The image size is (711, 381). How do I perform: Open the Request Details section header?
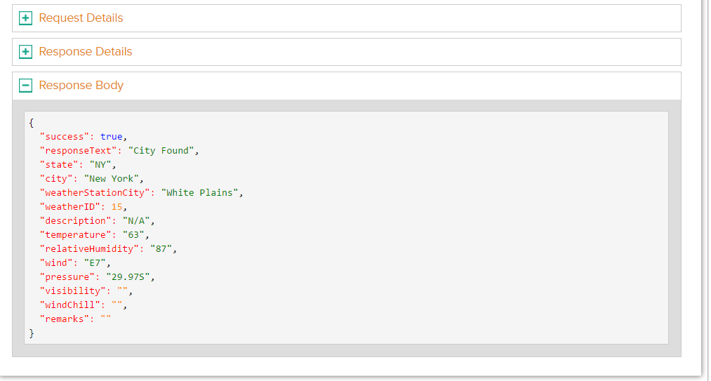pos(81,18)
